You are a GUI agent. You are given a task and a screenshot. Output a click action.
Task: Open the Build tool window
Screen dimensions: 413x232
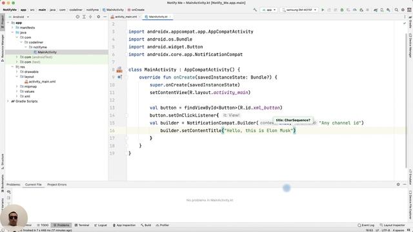tap(146, 225)
